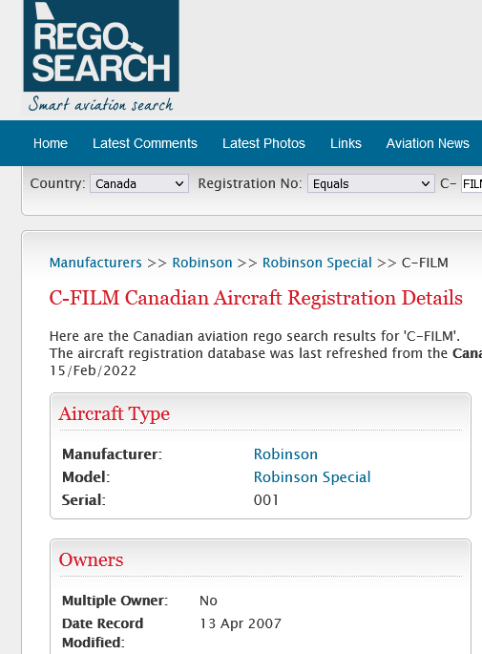Follow the Robinson breadcrumb link
This screenshot has width=482, height=654.
[x=202, y=263]
